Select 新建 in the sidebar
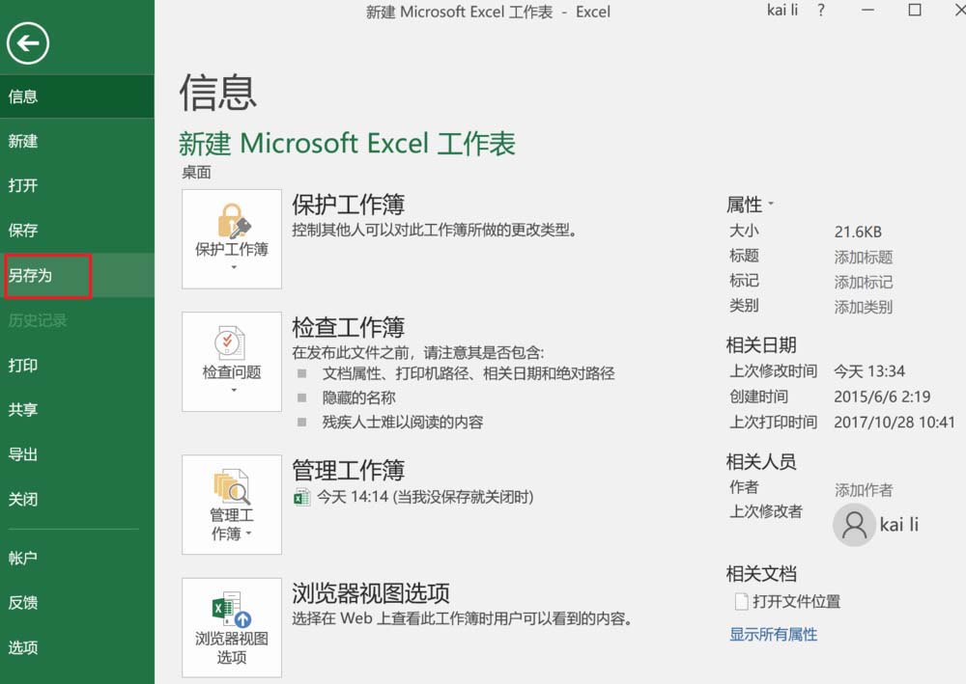The height and width of the screenshot is (684, 966). [x=77, y=141]
